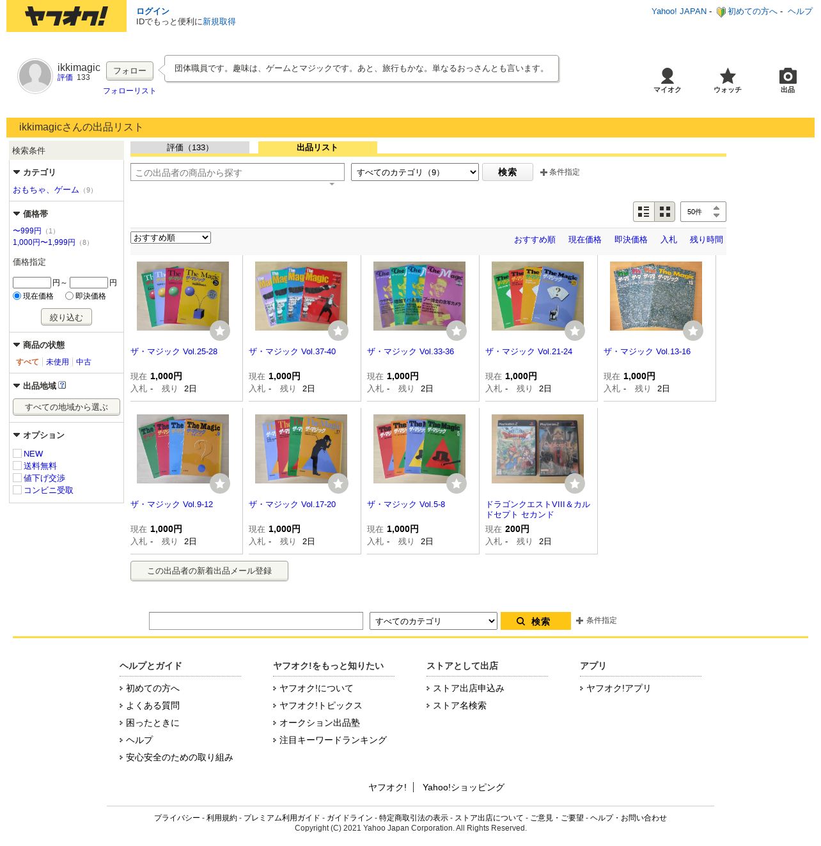Sort by 即決価格 link
Image resolution: width=821 pixels, height=846 pixels.
coord(631,240)
